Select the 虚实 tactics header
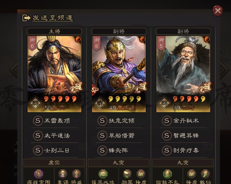The height and width of the screenshot is (184, 231). (54, 163)
